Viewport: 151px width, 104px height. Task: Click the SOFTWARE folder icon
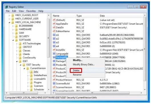[x=16, y=40]
